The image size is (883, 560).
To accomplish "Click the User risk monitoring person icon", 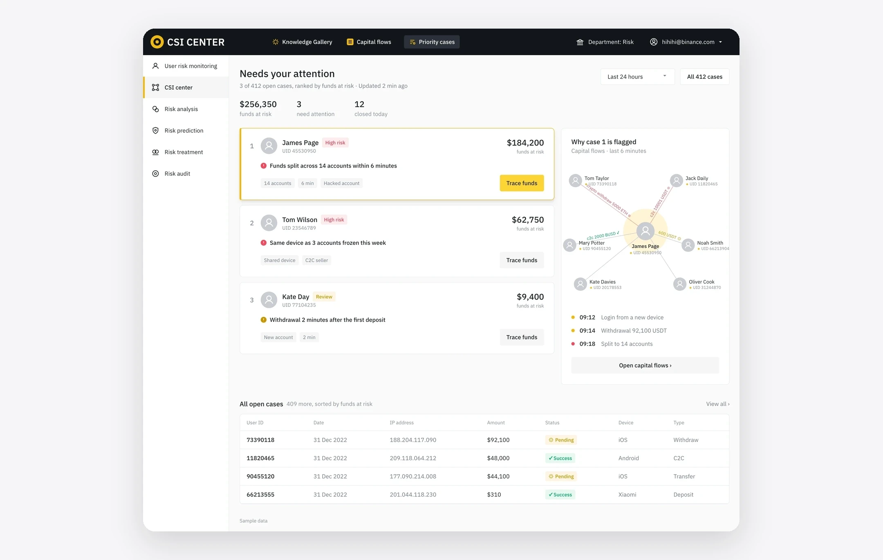I will (x=155, y=66).
